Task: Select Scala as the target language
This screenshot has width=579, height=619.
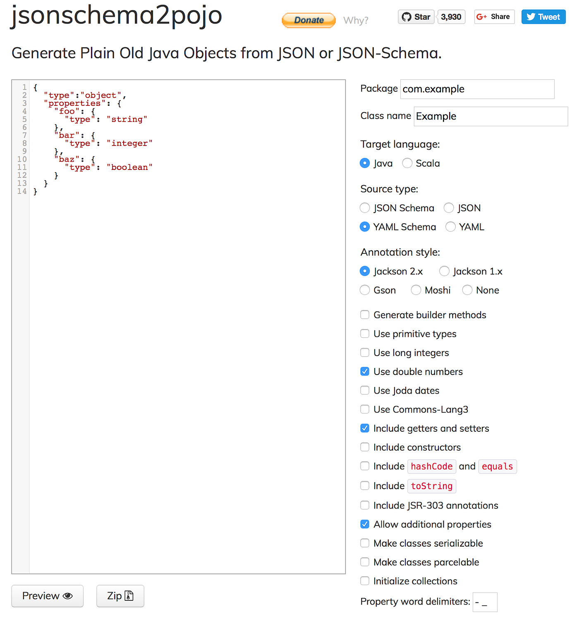Action: [407, 163]
